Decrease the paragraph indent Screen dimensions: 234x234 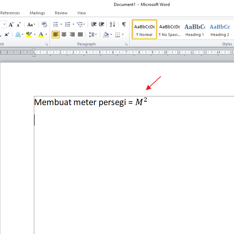pyautogui.click(x=94, y=24)
